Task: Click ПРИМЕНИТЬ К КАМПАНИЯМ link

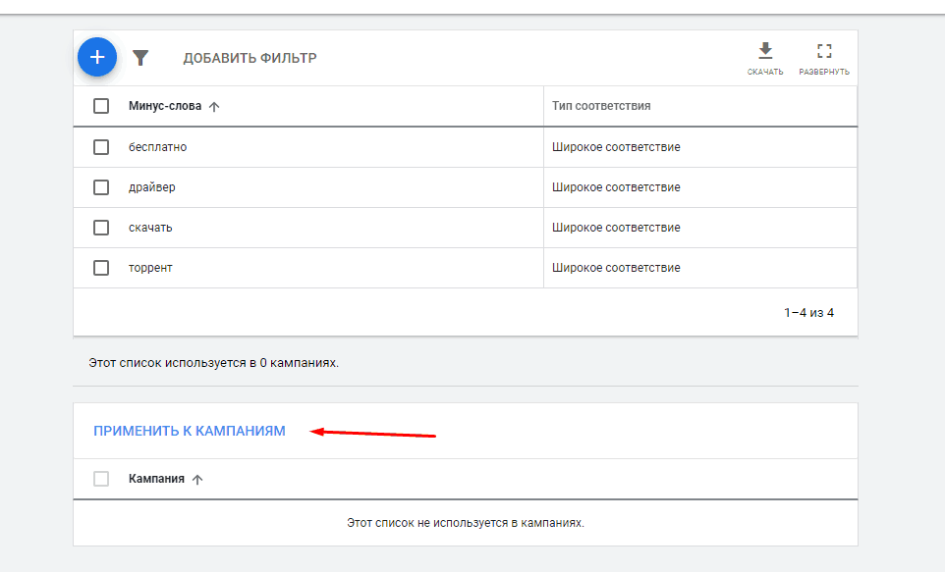Action: (188, 430)
